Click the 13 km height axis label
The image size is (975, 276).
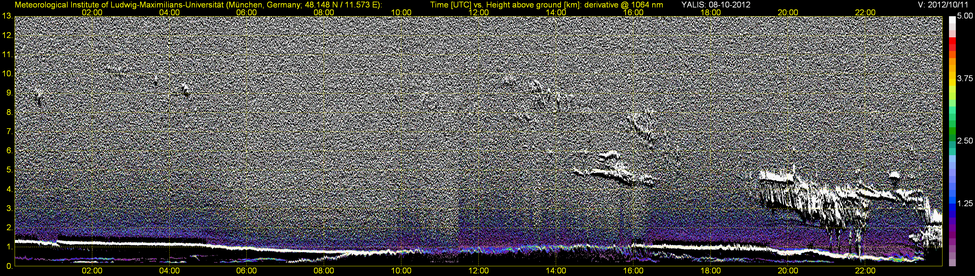tap(7, 16)
